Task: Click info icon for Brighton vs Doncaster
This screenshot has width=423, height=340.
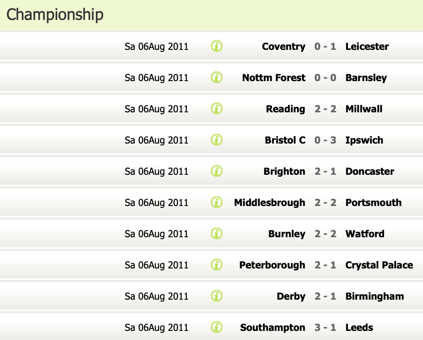Action: tap(217, 171)
